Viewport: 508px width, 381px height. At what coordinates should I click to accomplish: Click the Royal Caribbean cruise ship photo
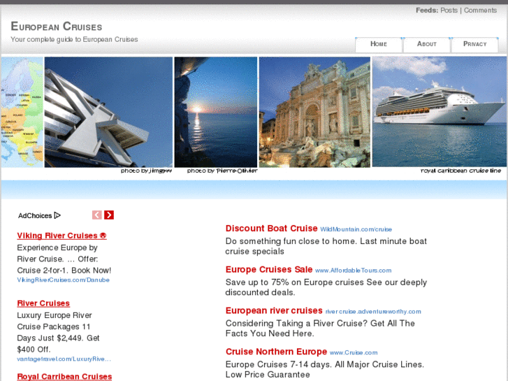[x=439, y=112]
